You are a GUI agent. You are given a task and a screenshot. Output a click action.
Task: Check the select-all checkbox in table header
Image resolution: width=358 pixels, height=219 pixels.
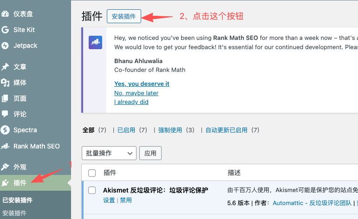(92, 173)
